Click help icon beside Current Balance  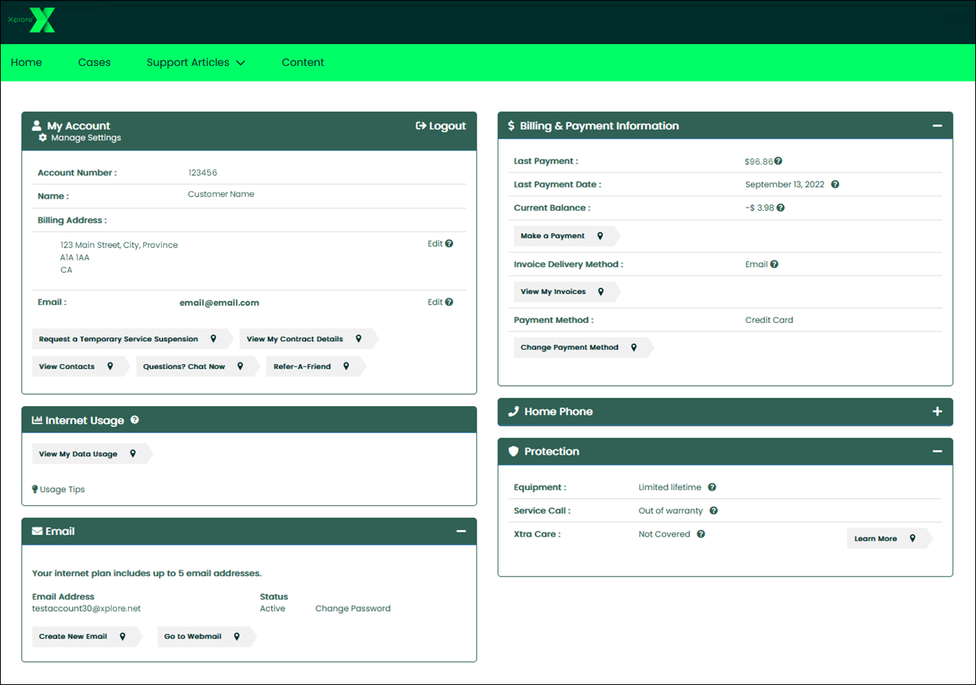(x=780, y=208)
